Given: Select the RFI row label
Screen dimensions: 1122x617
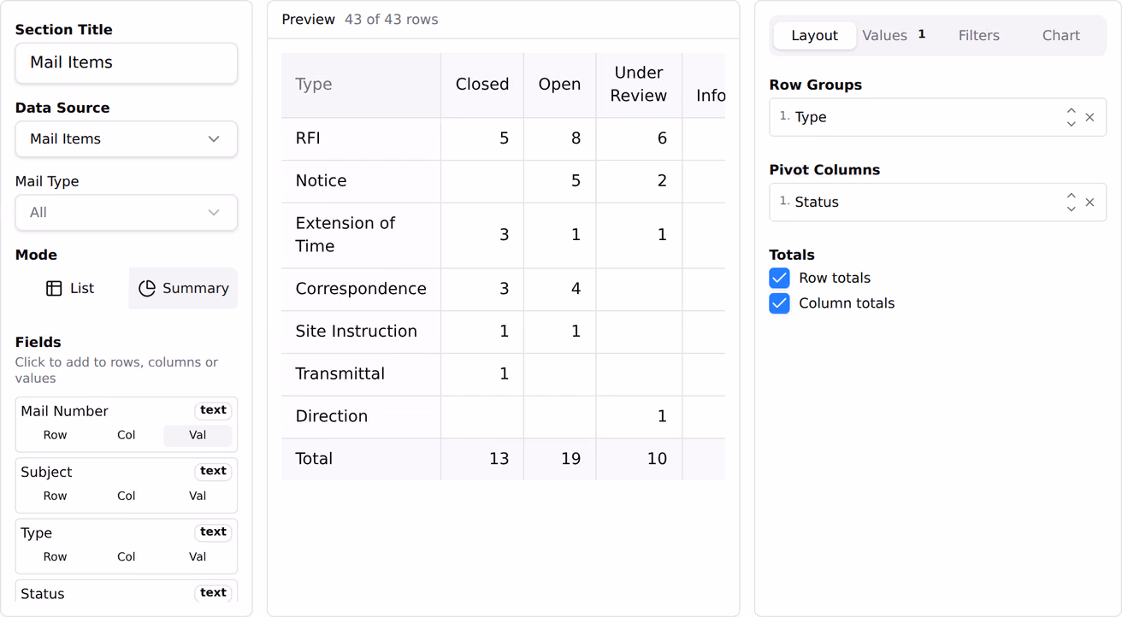Looking at the screenshot, I should (x=308, y=138).
